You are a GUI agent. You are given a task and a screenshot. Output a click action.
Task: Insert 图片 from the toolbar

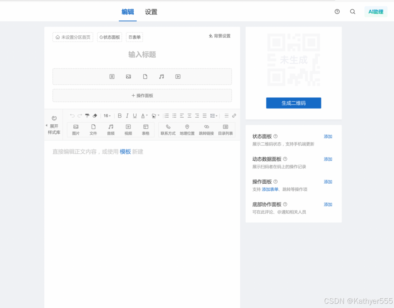pyautogui.click(x=76, y=130)
